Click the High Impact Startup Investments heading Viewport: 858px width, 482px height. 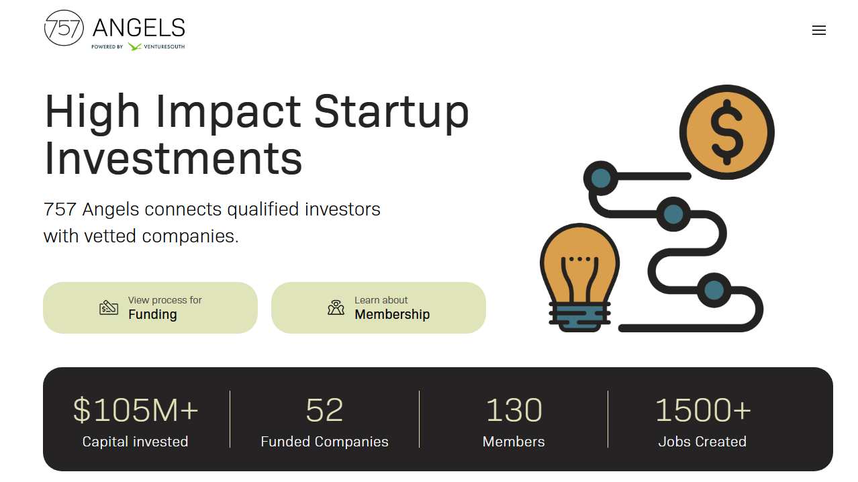(x=256, y=134)
